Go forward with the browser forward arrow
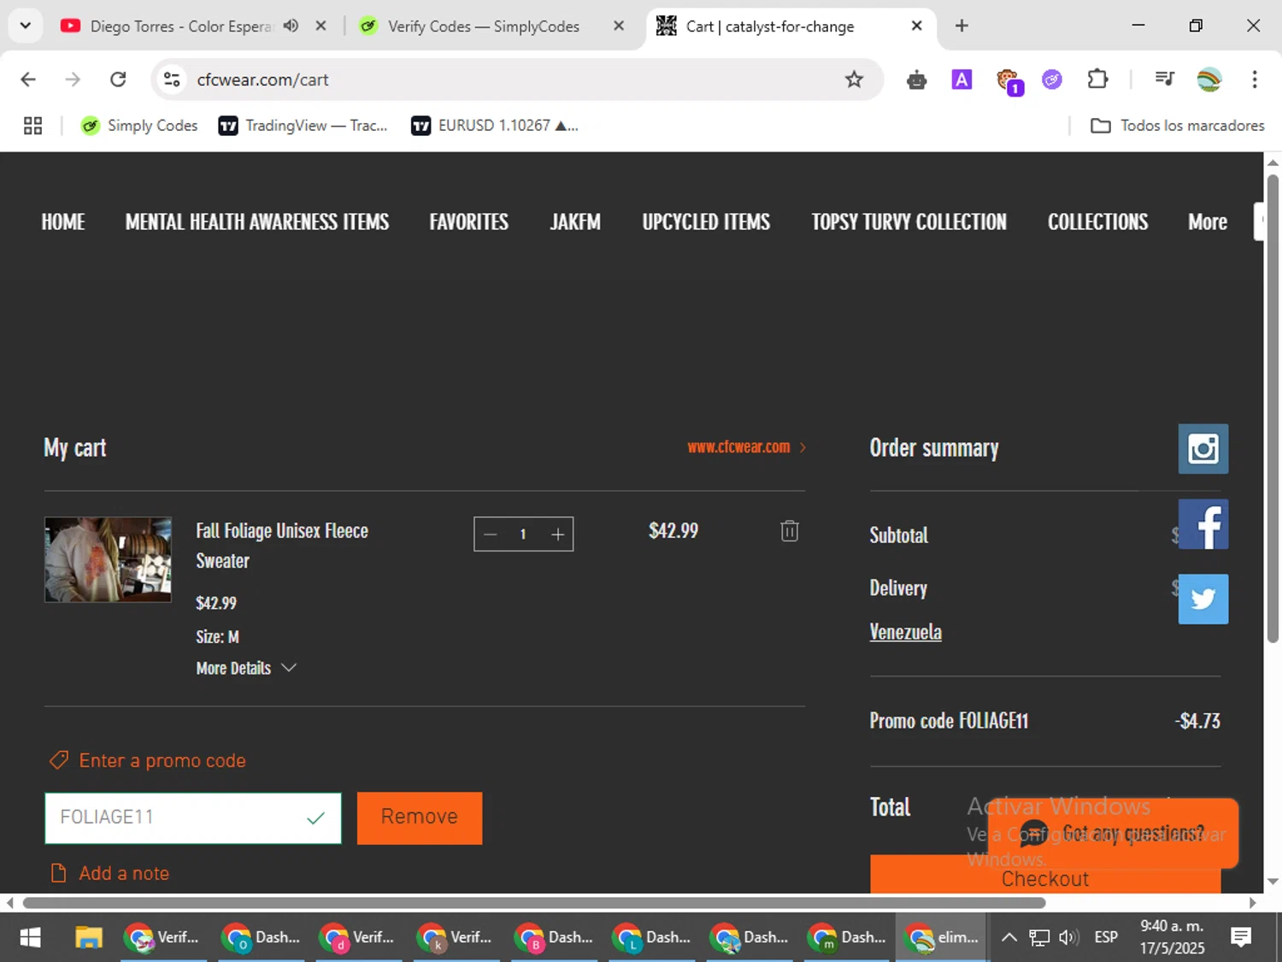Image resolution: width=1282 pixels, height=962 pixels. tap(73, 80)
